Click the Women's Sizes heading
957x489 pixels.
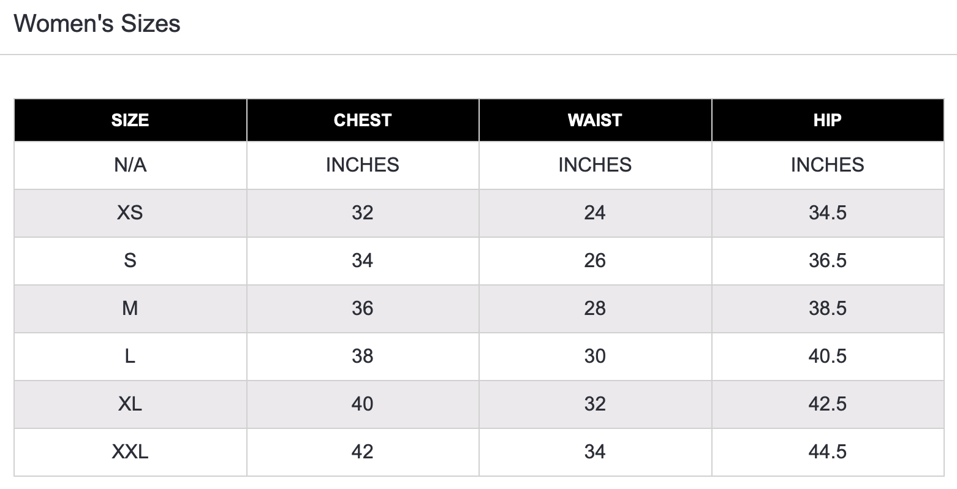click(97, 24)
